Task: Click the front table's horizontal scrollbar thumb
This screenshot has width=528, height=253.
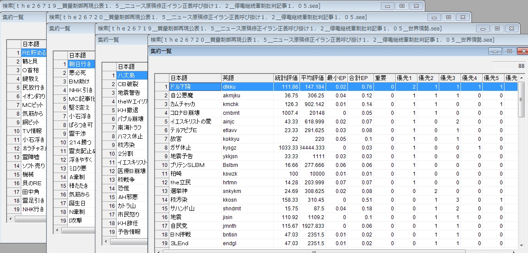Action: point(313,251)
